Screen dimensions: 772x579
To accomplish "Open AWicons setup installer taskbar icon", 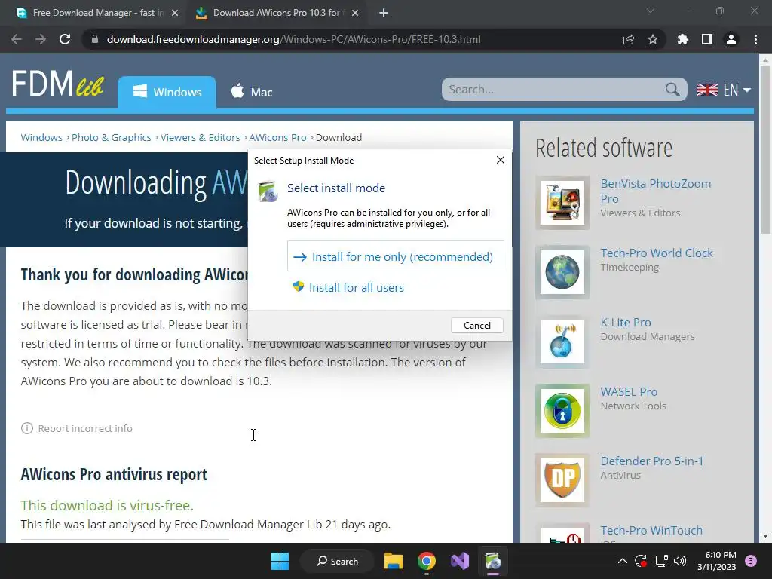I will (x=493, y=561).
